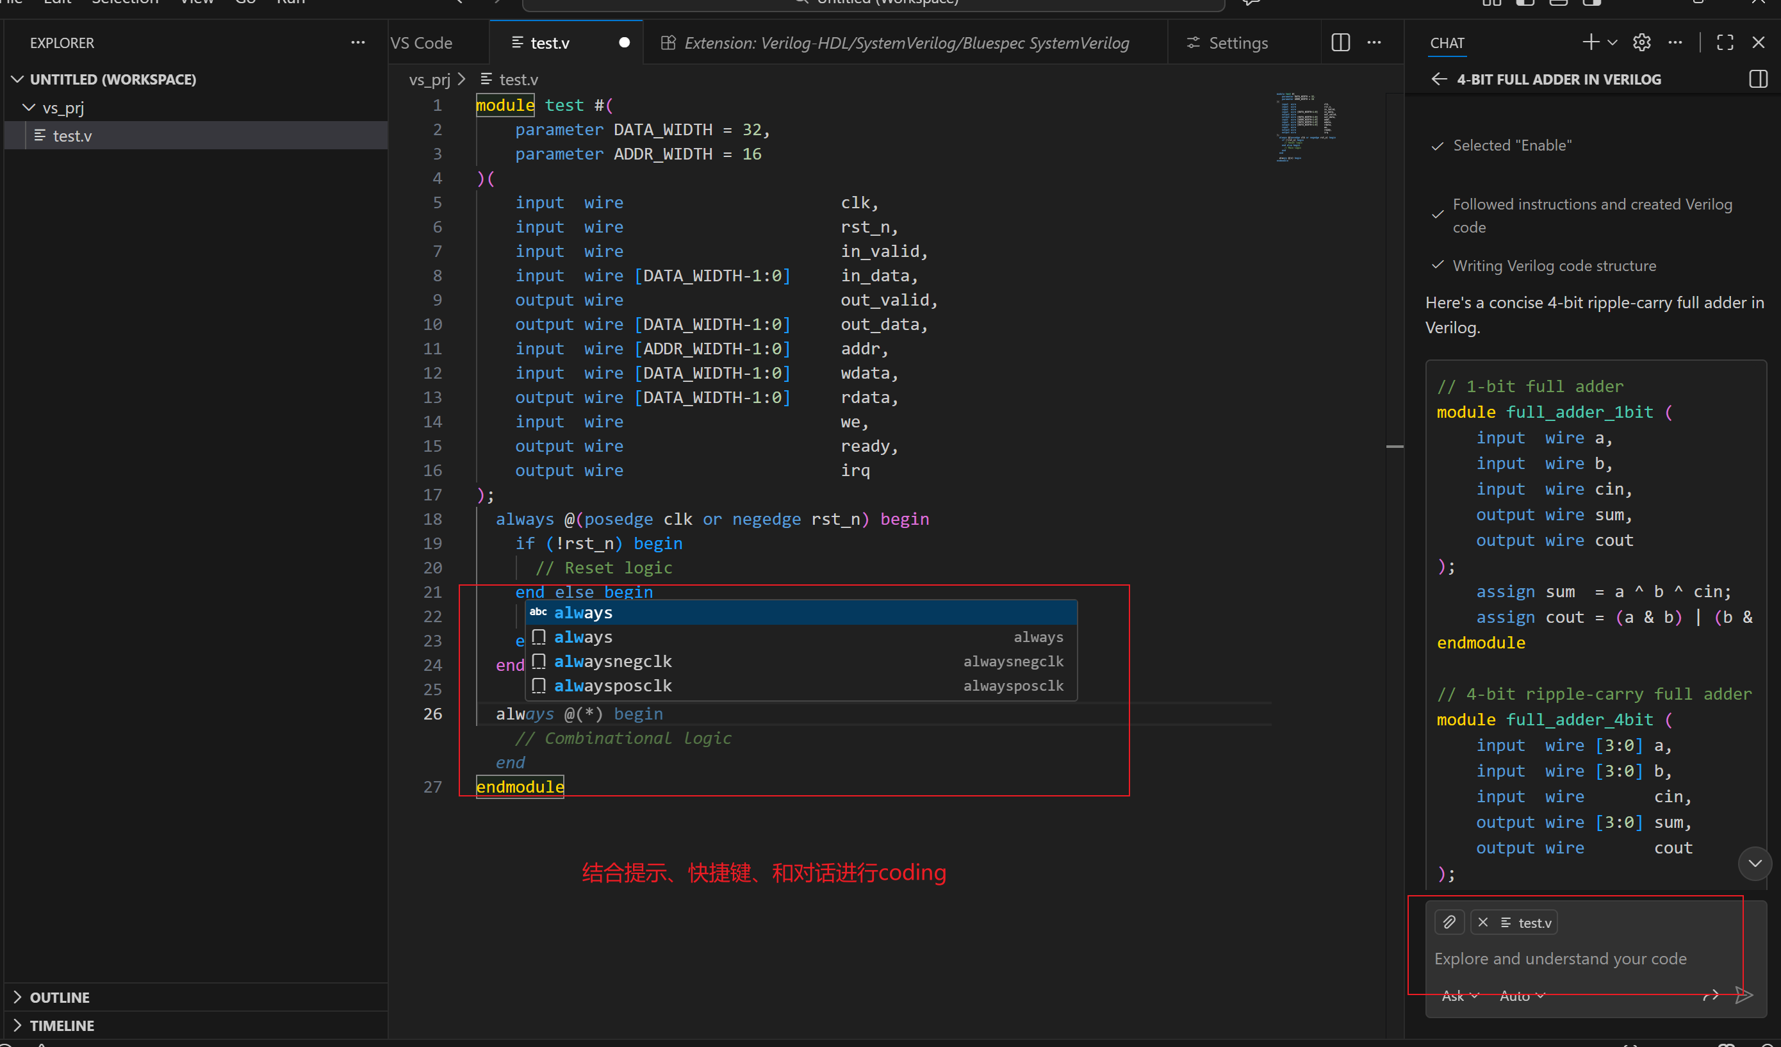This screenshot has height=1047, width=1781.
Task: Open the Ask mode dropdown
Action: pos(1459,995)
